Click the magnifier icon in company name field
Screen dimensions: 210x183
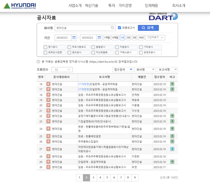coord(112,28)
